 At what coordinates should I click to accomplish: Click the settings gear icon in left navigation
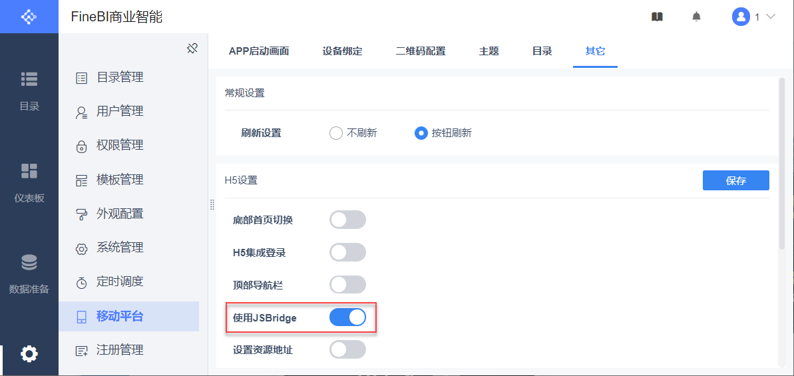(x=29, y=353)
